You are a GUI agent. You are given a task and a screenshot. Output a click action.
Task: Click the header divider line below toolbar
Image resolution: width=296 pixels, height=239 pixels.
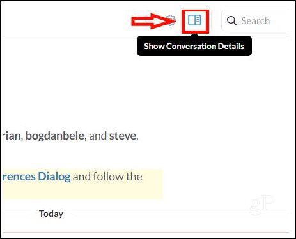point(146,40)
